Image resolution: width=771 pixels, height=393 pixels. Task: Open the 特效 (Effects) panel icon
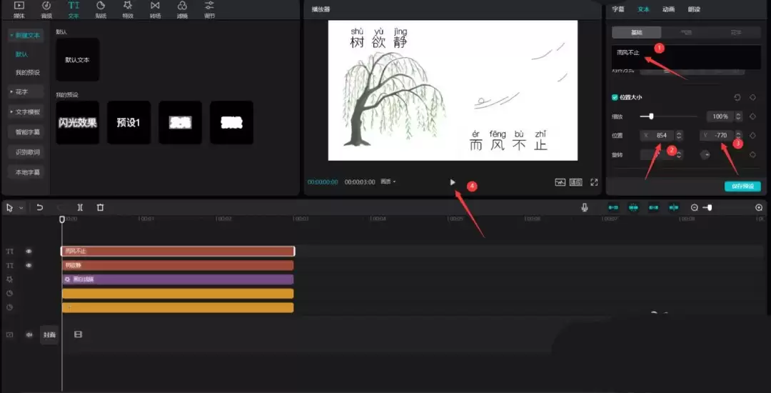(x=128, y=8)
